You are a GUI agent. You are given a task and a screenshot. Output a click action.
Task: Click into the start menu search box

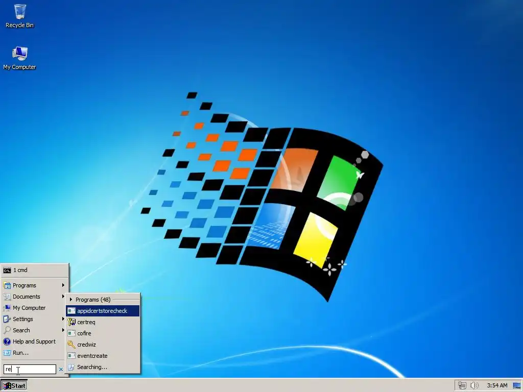(30, 369)
